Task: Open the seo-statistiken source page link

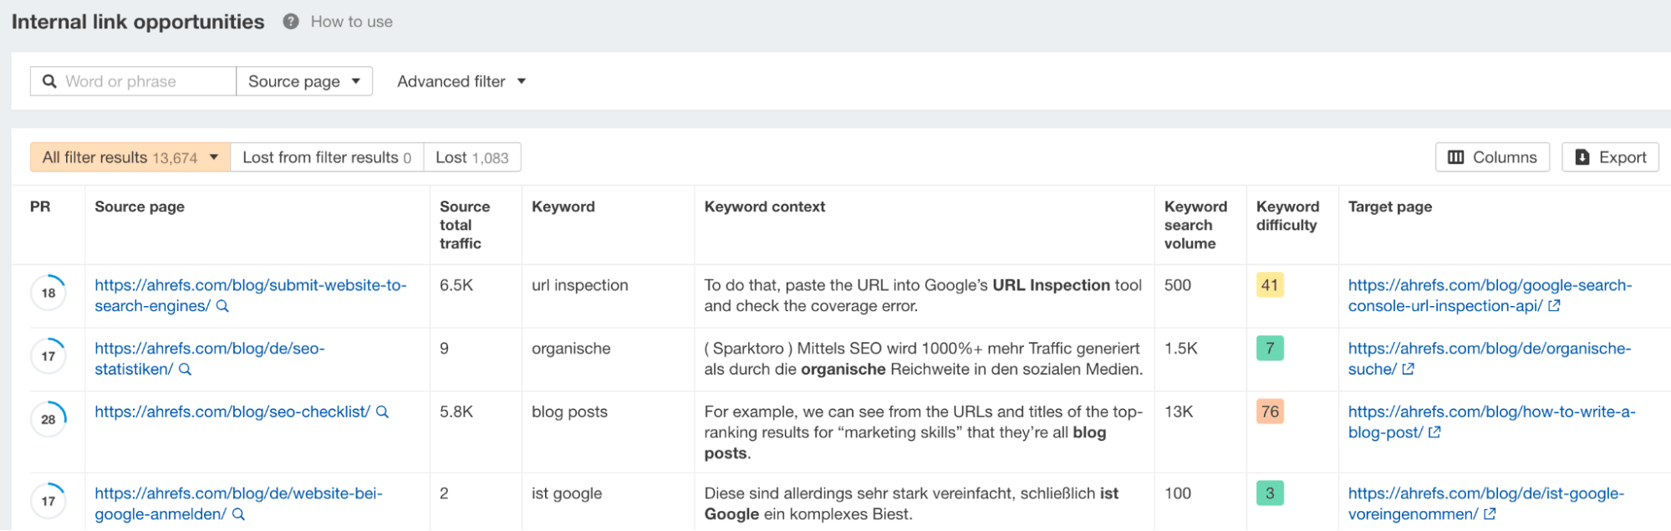Action: coord(209,349)
